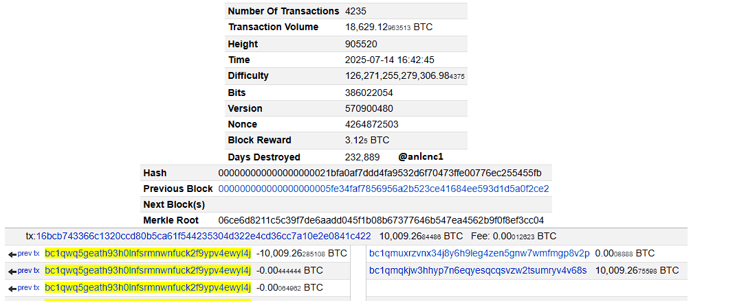Open the input address beside -0.00064962 BTC
The width and height of the screenshot is (735, 301).
click(148, 287)
